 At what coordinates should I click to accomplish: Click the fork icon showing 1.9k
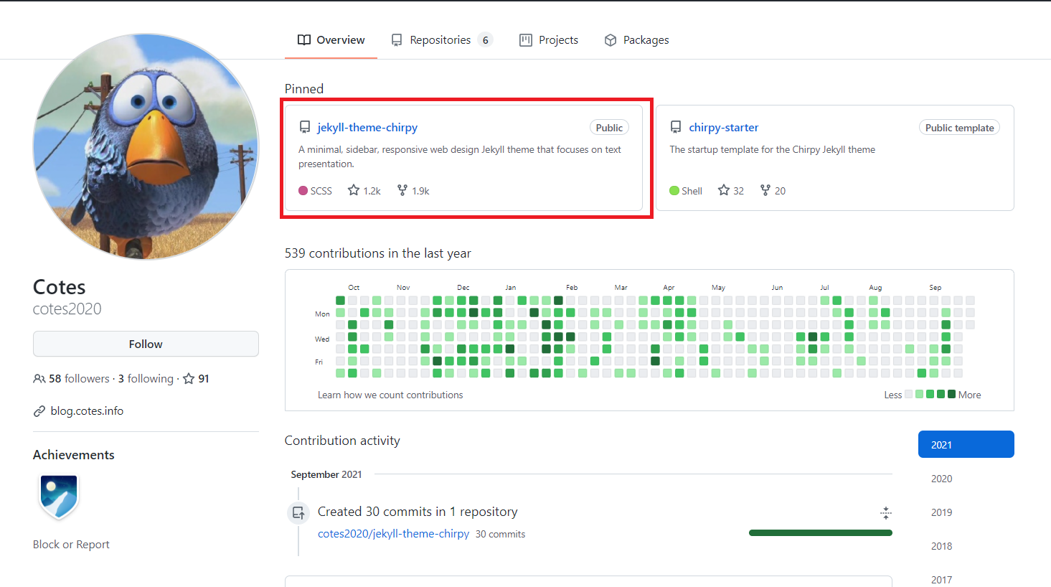402,190
